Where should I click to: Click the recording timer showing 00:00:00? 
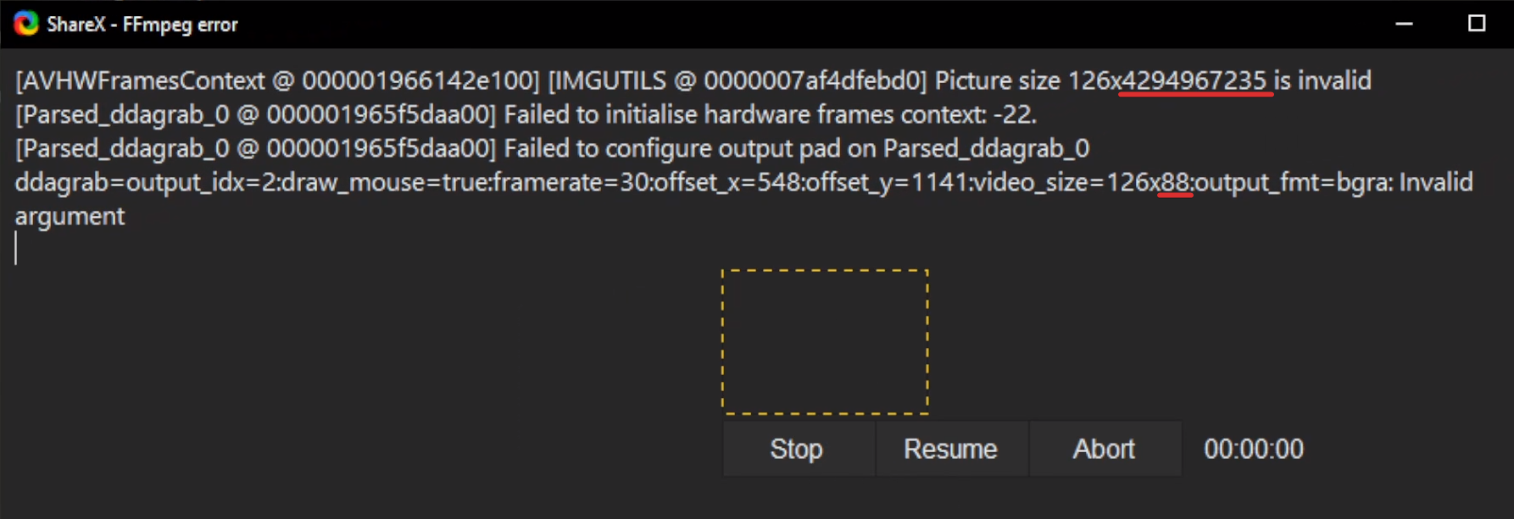point(1255,449)
